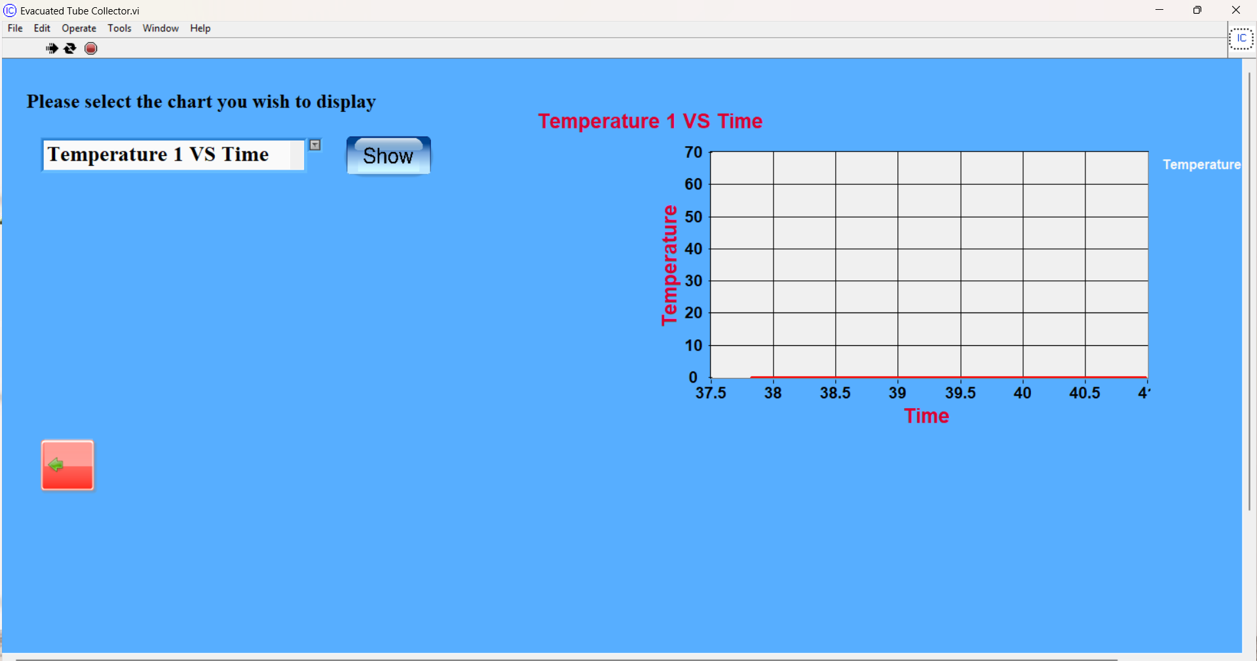This screenshot has width=1257, height=661.
Task: Click the LabVIEW icon in the title bar
Action: click(10, 10)
